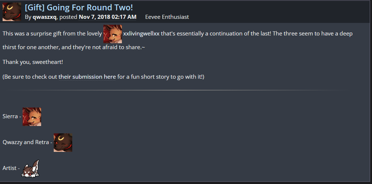The image size is (372, 184).
Task: Click the 'Sierra -' label text
Action: point(11,116)
